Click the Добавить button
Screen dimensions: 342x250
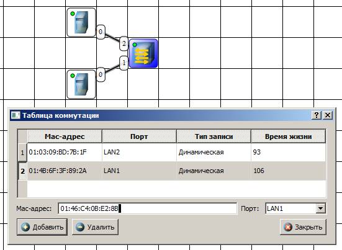[42, 227]
